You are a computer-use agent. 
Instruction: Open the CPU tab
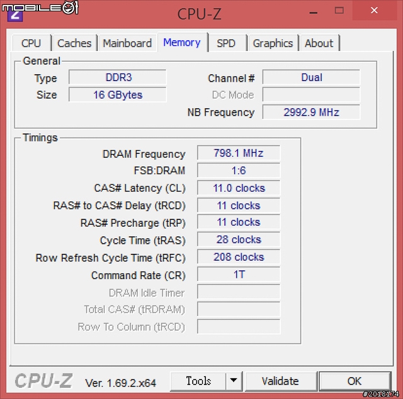(x=31, y=43)
